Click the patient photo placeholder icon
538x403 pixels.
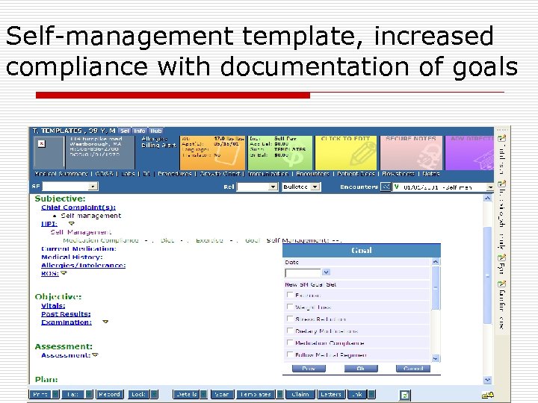pyautogui.click(x=42, y=144)
